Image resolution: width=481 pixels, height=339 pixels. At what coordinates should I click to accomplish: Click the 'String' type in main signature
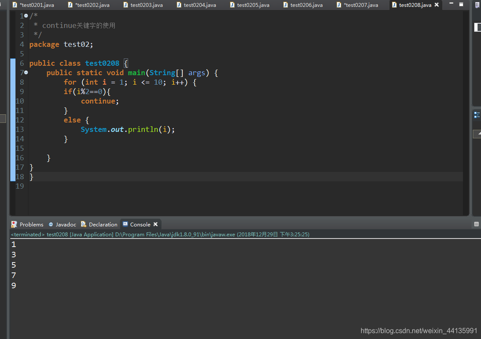pos(162,73)
